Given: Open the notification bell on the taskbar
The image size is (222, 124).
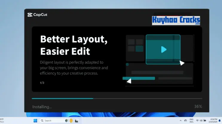Looking at the screenshot, I should click(220, 121).
